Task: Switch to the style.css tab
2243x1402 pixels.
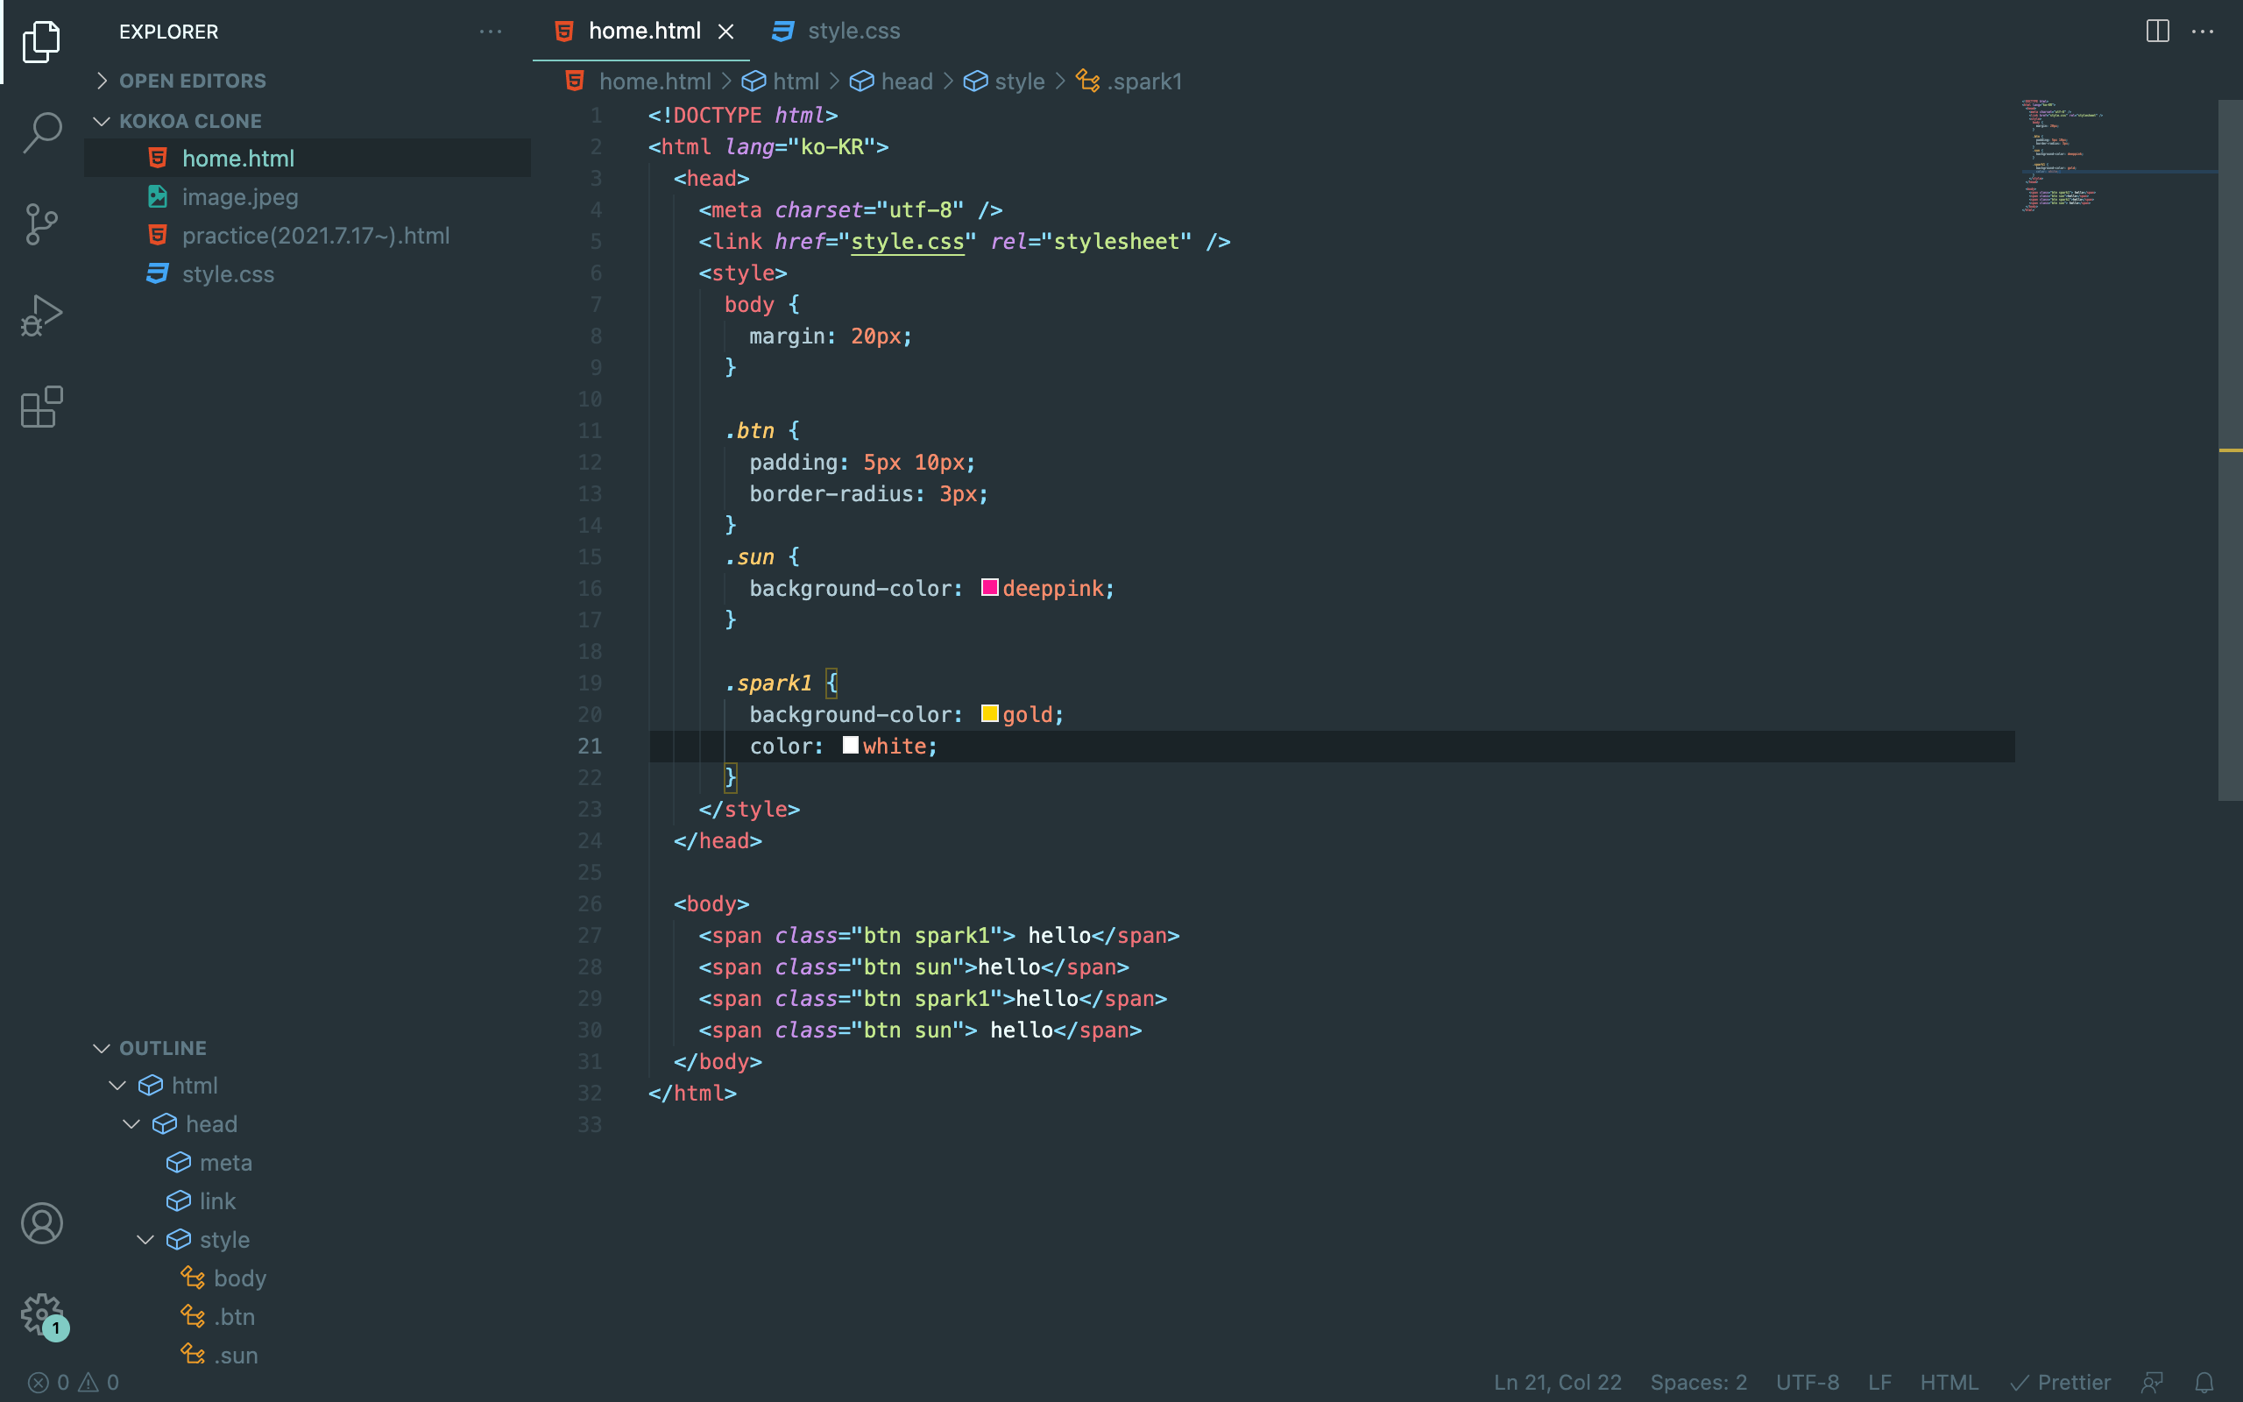Action: click(x=852, y=32)
